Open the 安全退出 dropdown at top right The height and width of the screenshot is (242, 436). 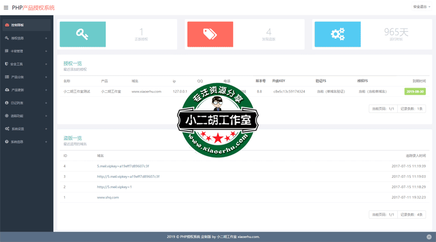(x=421, y=7)
